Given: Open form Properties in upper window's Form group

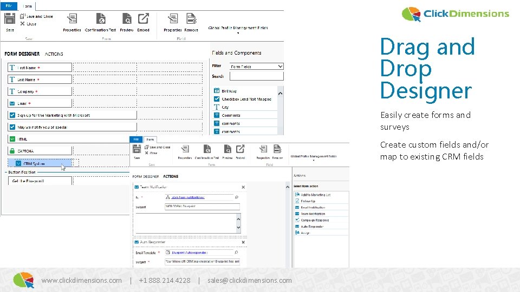Looking at the screenshot, I should (72, 23).
